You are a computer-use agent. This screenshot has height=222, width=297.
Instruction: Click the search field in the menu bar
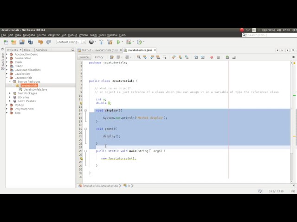269,35
